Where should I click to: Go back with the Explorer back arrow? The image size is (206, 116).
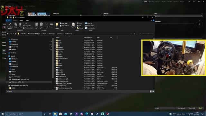8,34
